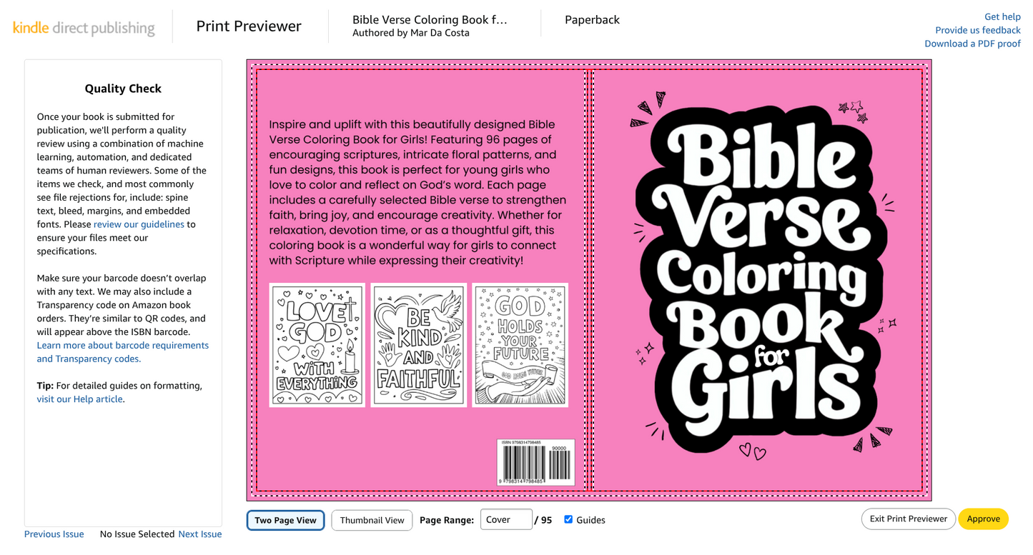
Task: Toggle the Guides checkbox
Action: tap(568, 519)
